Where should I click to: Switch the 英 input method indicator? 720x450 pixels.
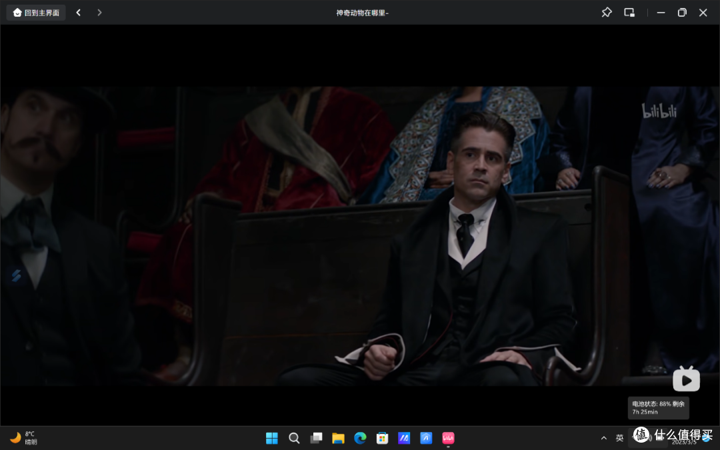pos(619,438)
